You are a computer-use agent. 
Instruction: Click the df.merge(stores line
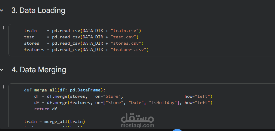point(123,97)
